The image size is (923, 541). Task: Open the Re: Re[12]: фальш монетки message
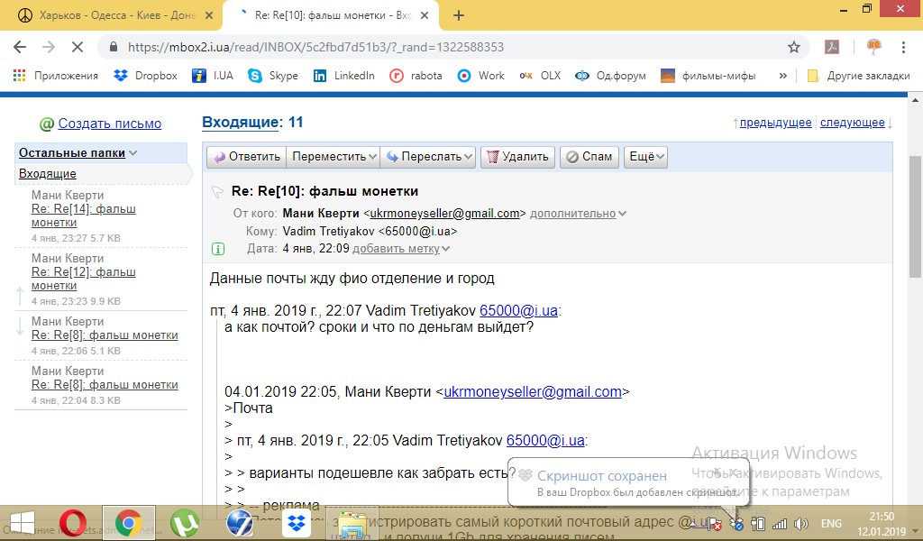pyautogui.click(x=83, y=279)
